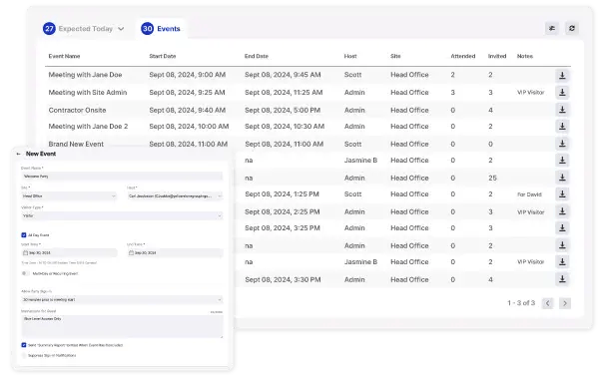Open the Visitor Type dropdown

pos(122,215)
